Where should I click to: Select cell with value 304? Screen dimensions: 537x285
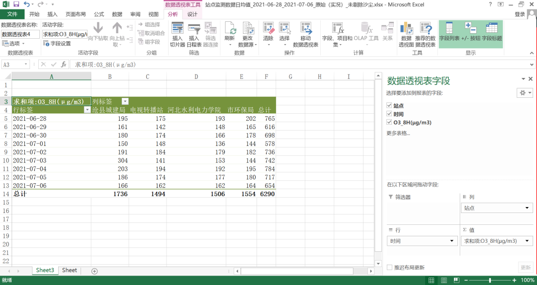(110, 160)
